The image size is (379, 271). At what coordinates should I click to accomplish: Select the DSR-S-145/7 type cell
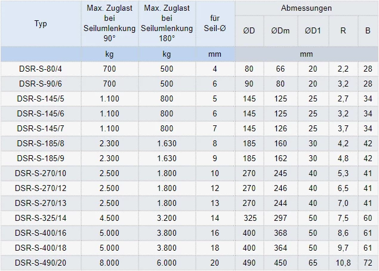click(41, 128)
